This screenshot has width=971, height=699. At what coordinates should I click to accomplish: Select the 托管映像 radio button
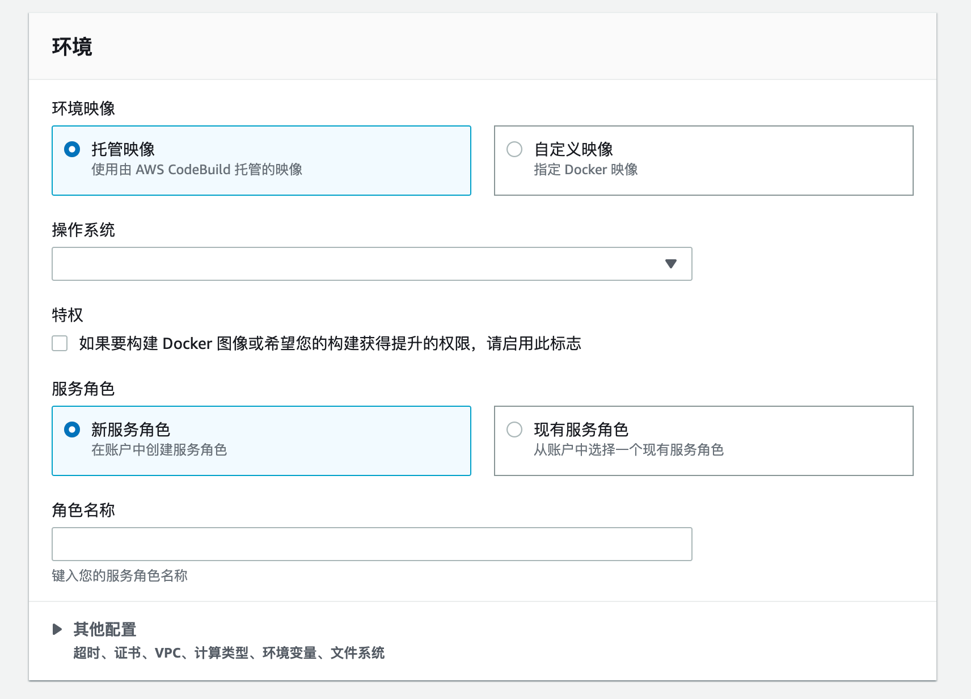[72, 149]
